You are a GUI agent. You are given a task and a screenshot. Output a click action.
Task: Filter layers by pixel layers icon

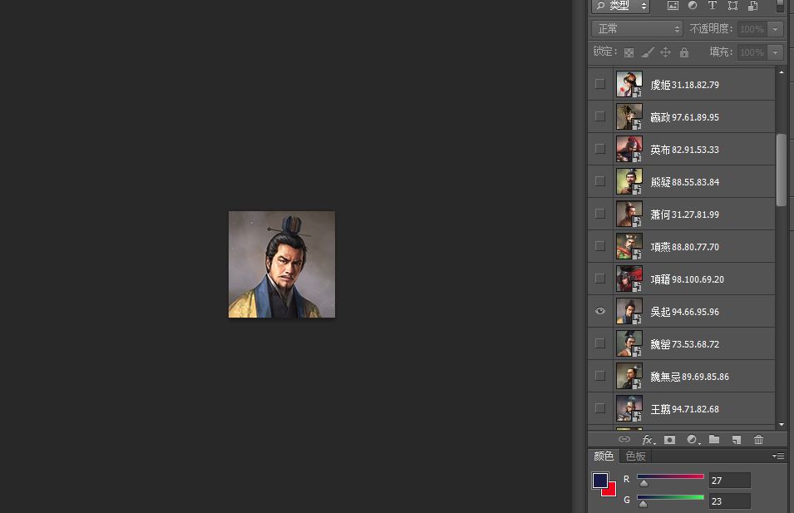pos(673,6)
